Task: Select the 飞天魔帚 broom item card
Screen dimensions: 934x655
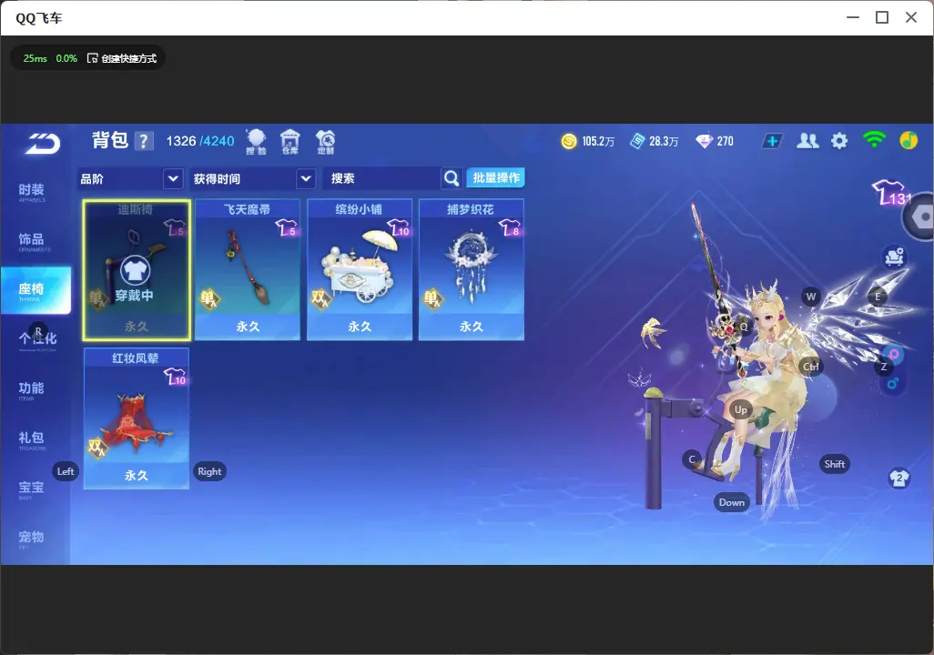Action: (248, 270)
